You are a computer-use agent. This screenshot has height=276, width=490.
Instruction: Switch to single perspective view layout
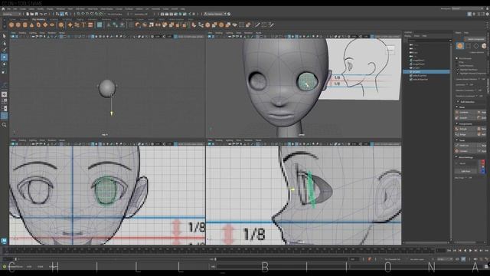4,94
